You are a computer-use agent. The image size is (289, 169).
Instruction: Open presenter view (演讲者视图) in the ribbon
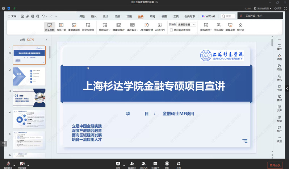click(x=74, y=27)
